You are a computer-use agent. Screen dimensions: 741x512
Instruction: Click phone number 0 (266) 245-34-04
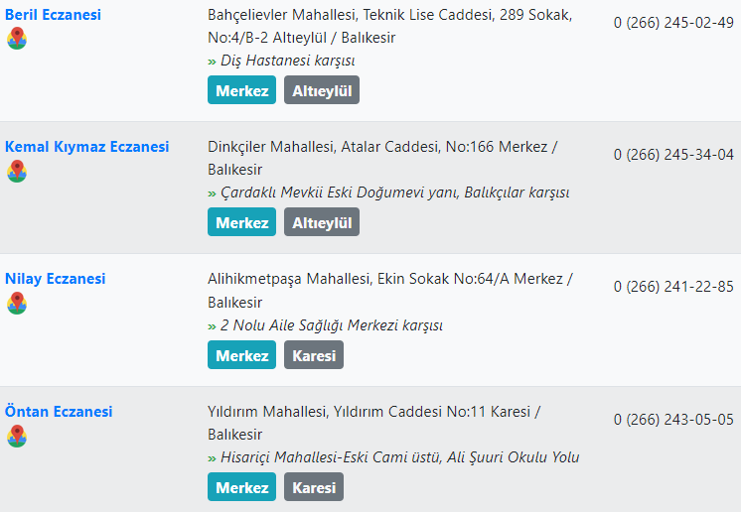[673, 155]
